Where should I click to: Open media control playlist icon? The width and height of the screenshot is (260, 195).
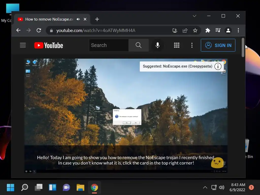pyautogui.click(x=218, y=30)
